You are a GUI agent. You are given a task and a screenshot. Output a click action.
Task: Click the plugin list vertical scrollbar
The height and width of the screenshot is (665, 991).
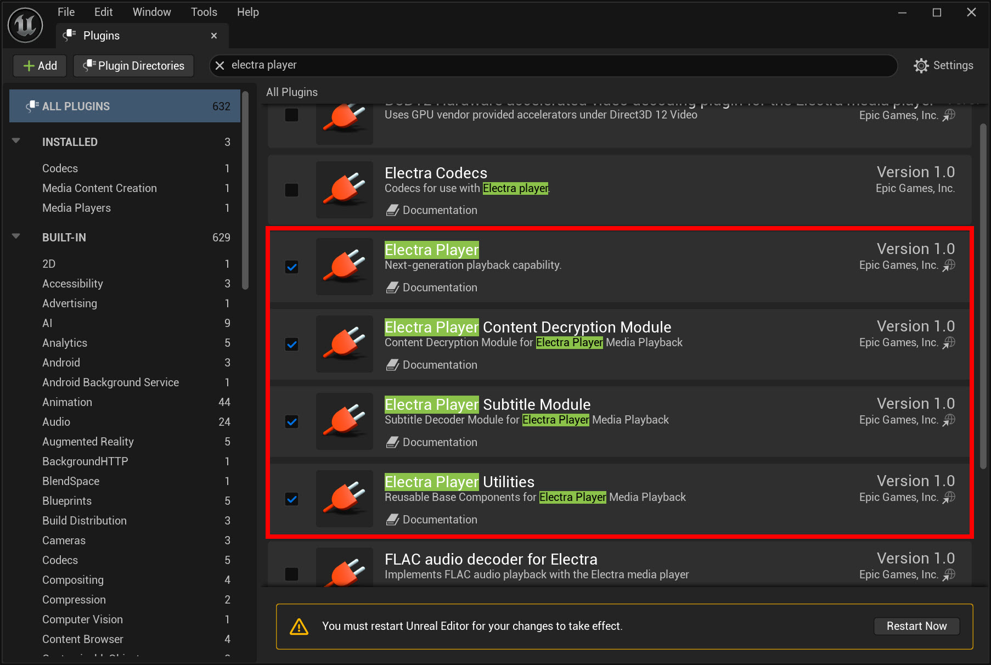click(x=983, y=296)
